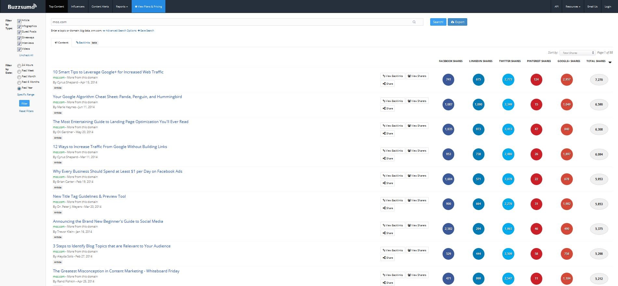Open the Resources dropdown menu

573,6
